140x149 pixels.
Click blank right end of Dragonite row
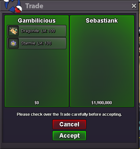[x=61, y=31]
